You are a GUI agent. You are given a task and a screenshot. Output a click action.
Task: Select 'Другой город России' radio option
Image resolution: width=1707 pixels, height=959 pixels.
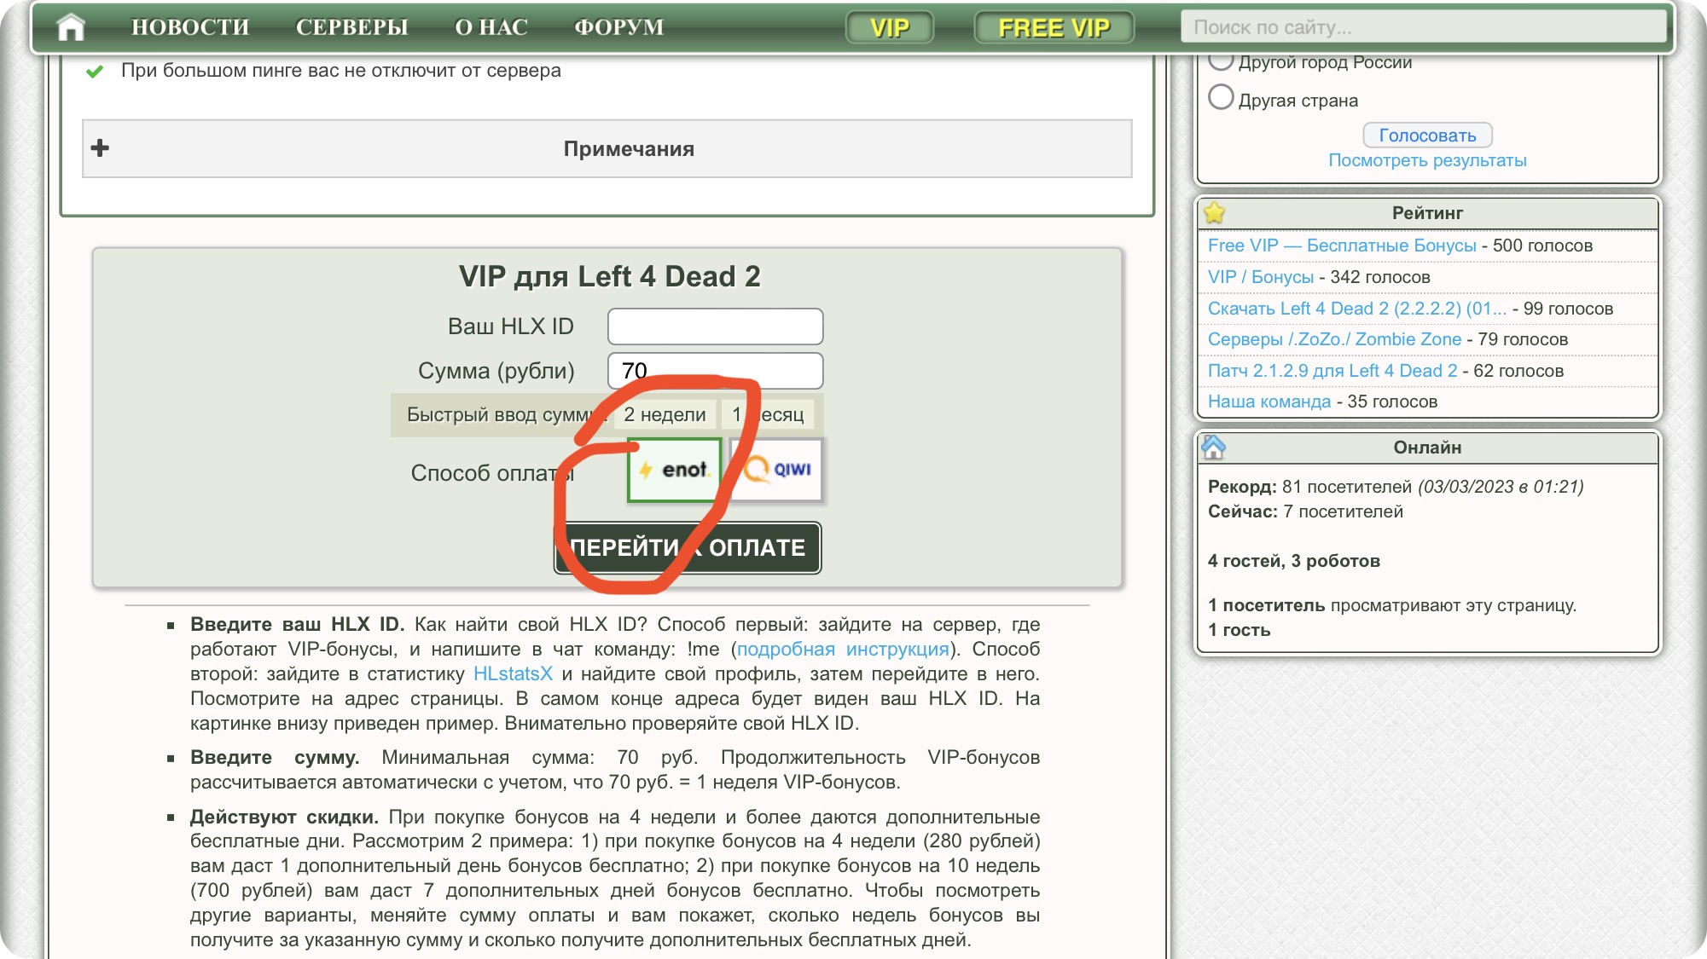(1221, 61)
